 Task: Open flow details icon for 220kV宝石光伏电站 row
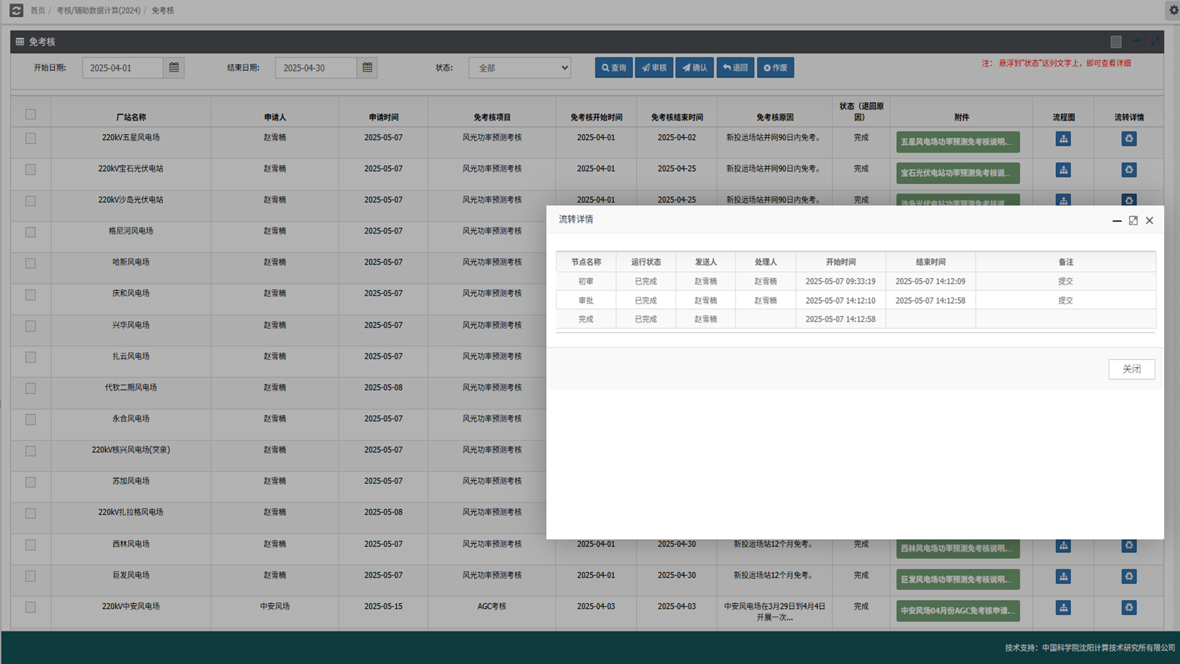1128,170
